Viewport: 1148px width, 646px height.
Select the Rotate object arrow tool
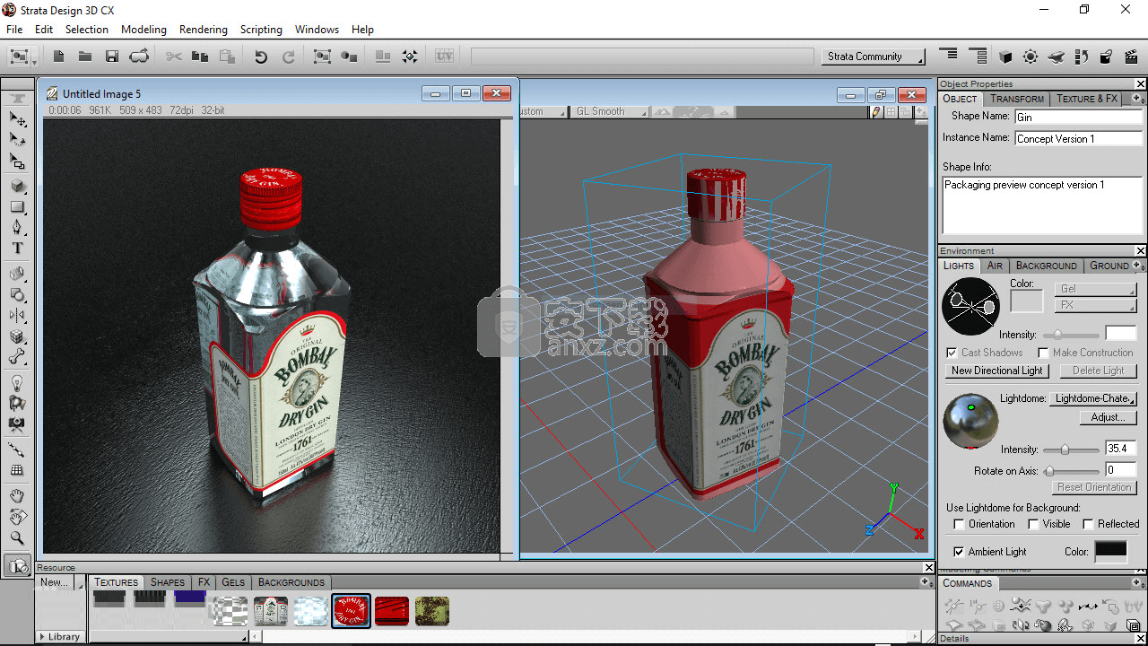[17, 139]
